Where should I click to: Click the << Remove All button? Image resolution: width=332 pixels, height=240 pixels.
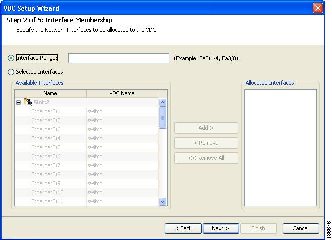pyautogui.click(x=206, y=158)
